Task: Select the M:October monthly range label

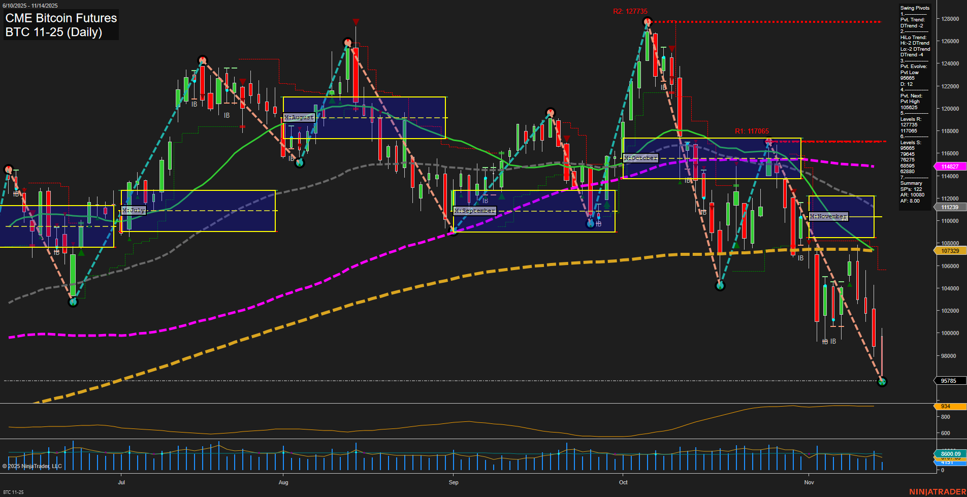Action: pos(640,158)
